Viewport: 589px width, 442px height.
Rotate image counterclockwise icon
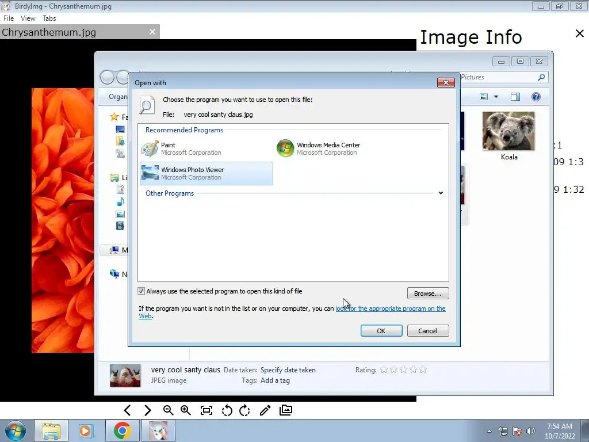click(x=227, y=410)
